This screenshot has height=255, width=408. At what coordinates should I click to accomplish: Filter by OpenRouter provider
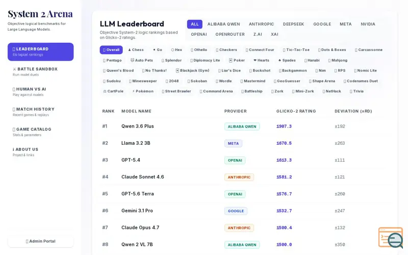pyautogui.click(x=230, y=34)
